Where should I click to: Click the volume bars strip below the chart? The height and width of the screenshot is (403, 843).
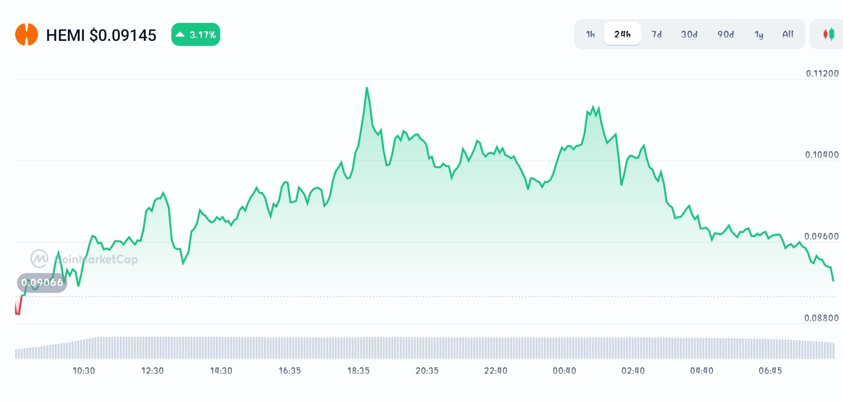pos(425,347)
